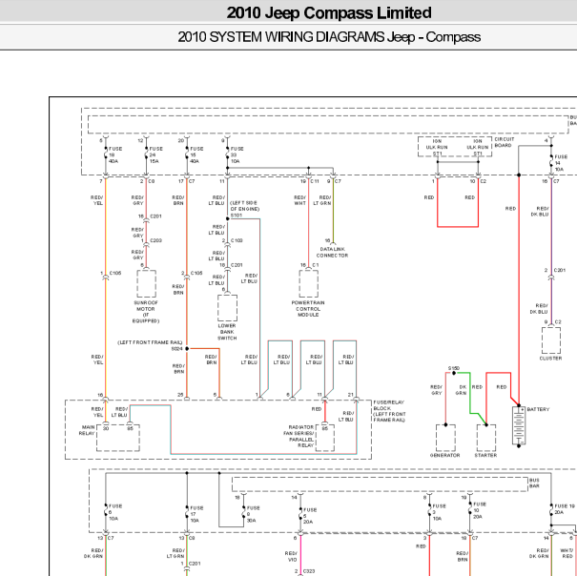
Task: Select the 'BUS BAR' label in lower block
Action: [534, 483]
